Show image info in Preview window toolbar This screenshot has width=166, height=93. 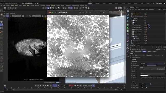(x=80, y=13)
